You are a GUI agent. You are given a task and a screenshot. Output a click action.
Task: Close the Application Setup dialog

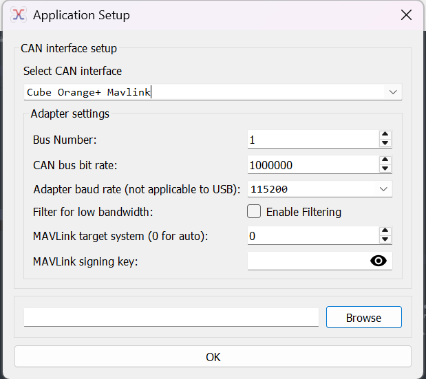click(x=406, y=15)
